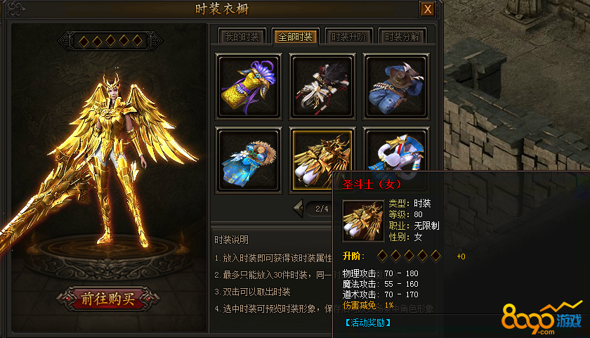The image size is (590, 338).
Task: Select the yellow and purple scale costume
Action: point(249,86)
